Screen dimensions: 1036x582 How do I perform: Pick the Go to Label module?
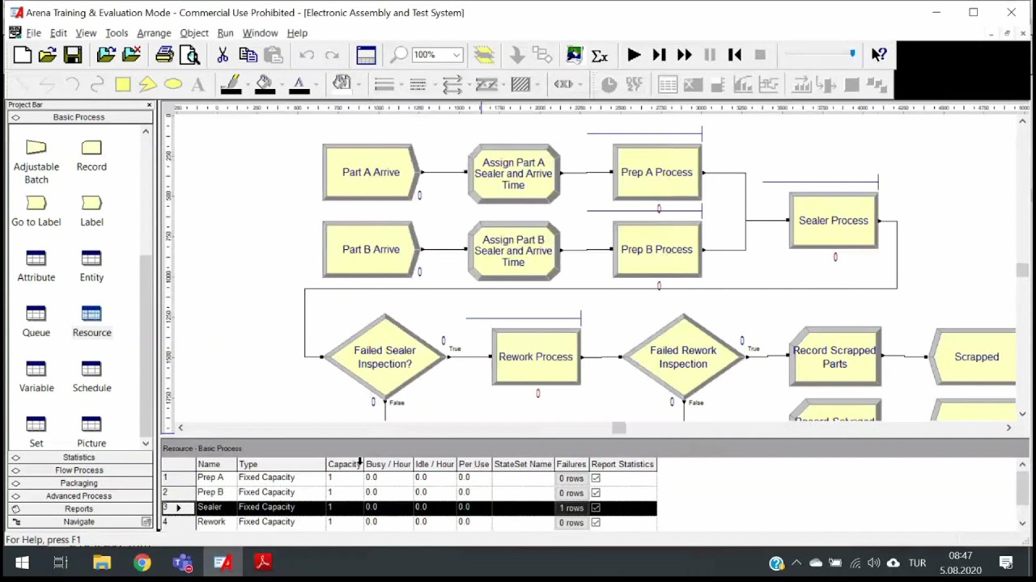coord(36,210)
